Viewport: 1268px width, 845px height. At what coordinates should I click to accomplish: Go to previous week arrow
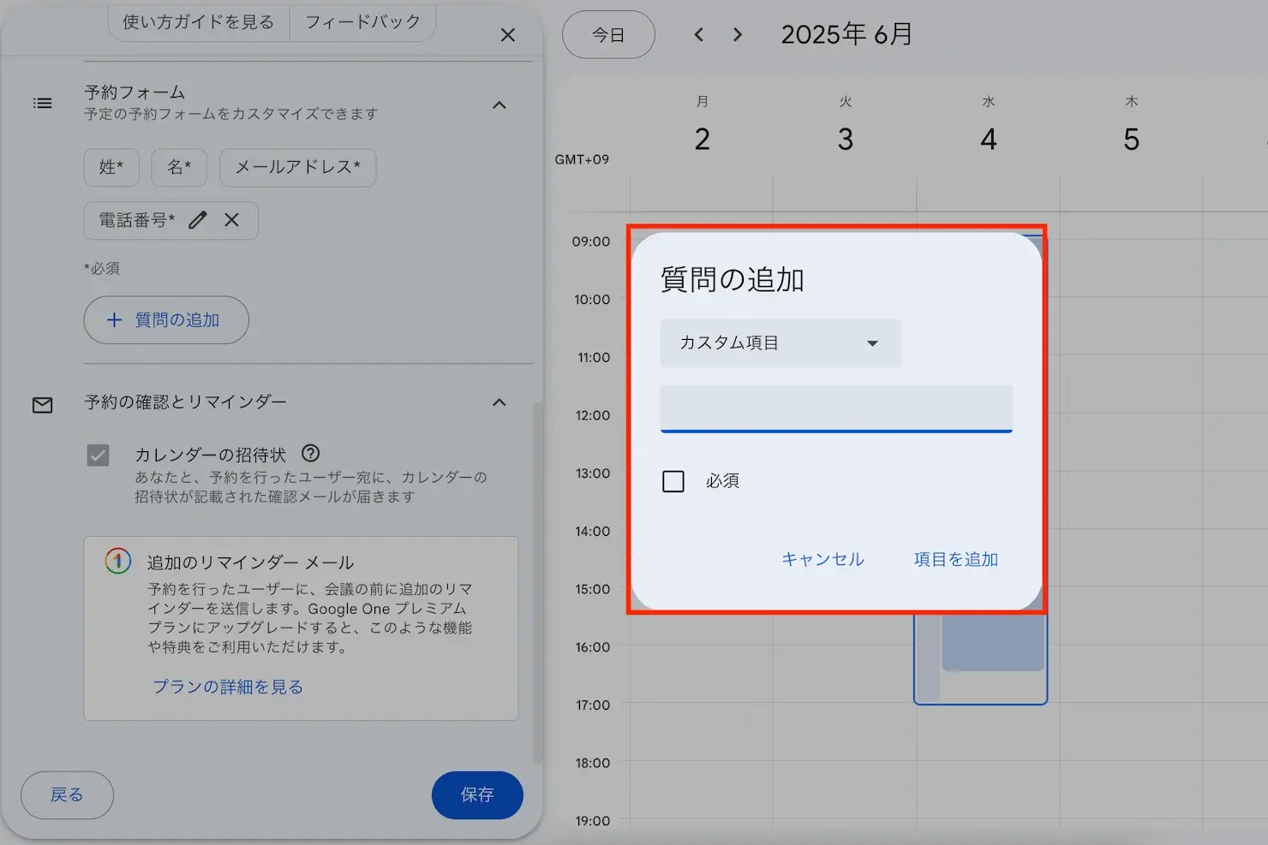coord(699,35)
